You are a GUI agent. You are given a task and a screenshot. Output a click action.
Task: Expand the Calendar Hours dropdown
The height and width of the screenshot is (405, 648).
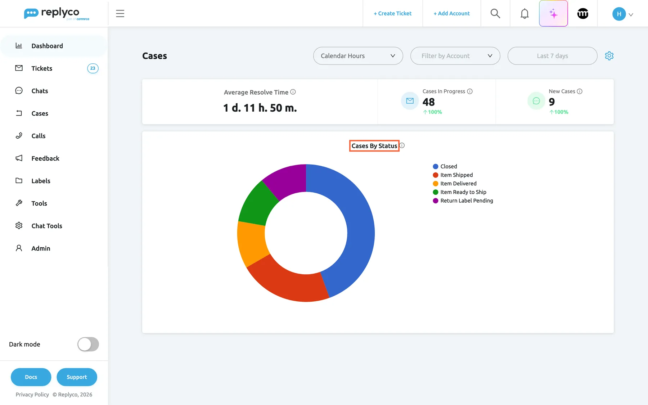(x=358, y=56)
